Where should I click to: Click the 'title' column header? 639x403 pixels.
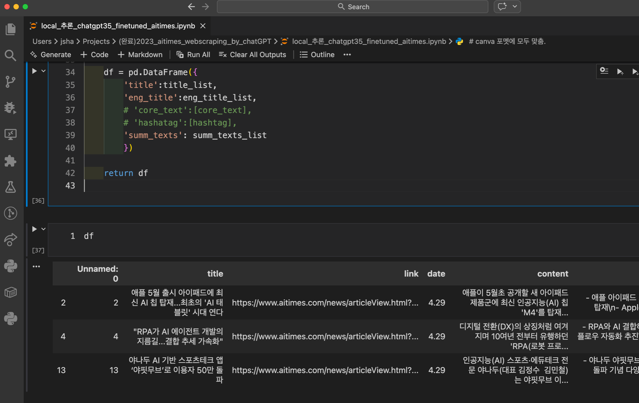[215, 274]
